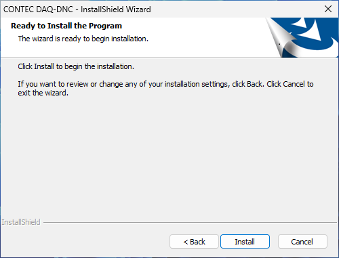Close the wizard with the X icon

[x=328, y=9]
